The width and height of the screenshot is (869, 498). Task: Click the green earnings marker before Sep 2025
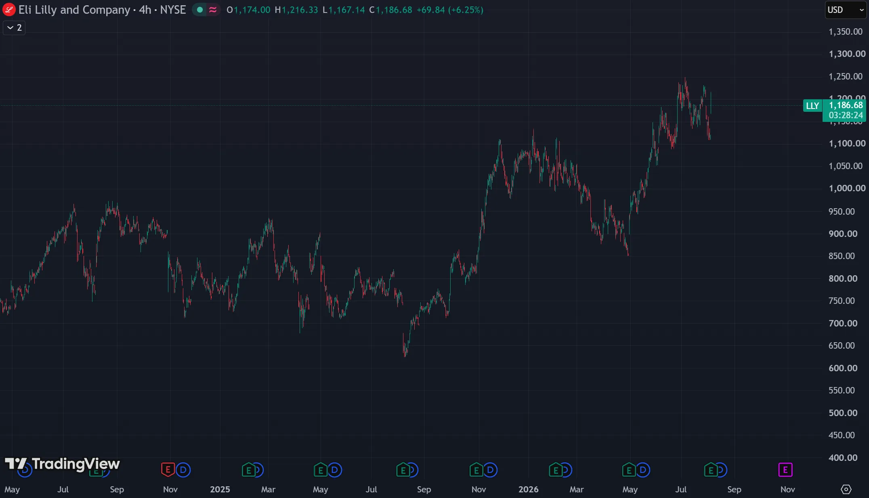tap(403, 470)
